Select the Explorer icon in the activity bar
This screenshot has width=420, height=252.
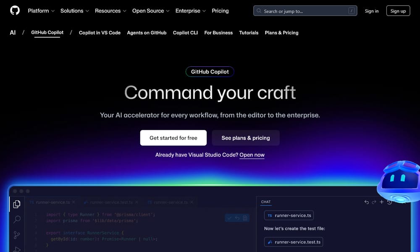click(17, 204)
